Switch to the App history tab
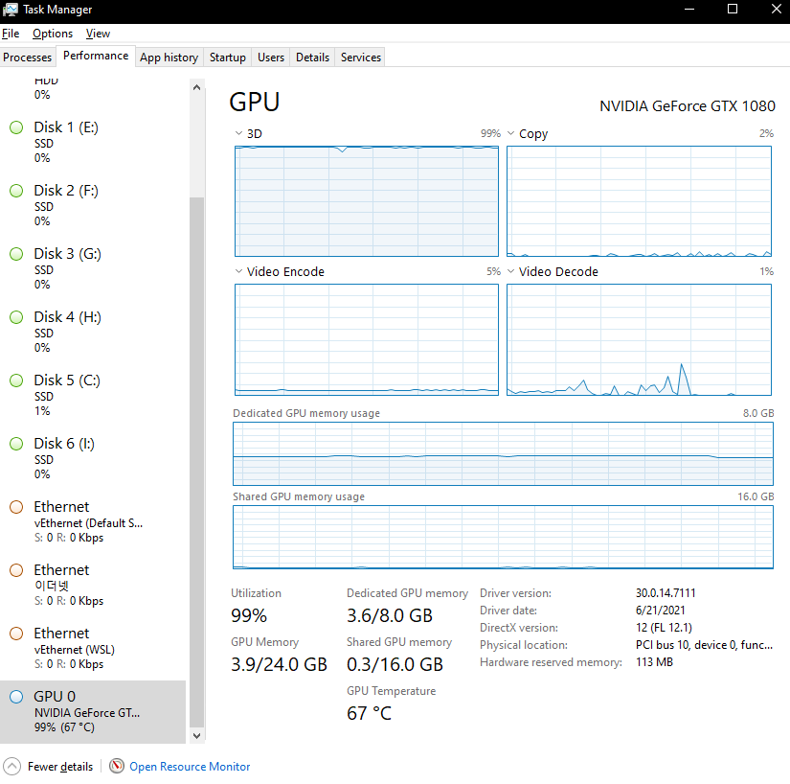This screenshot has width=790, height=784. [169, 58]
